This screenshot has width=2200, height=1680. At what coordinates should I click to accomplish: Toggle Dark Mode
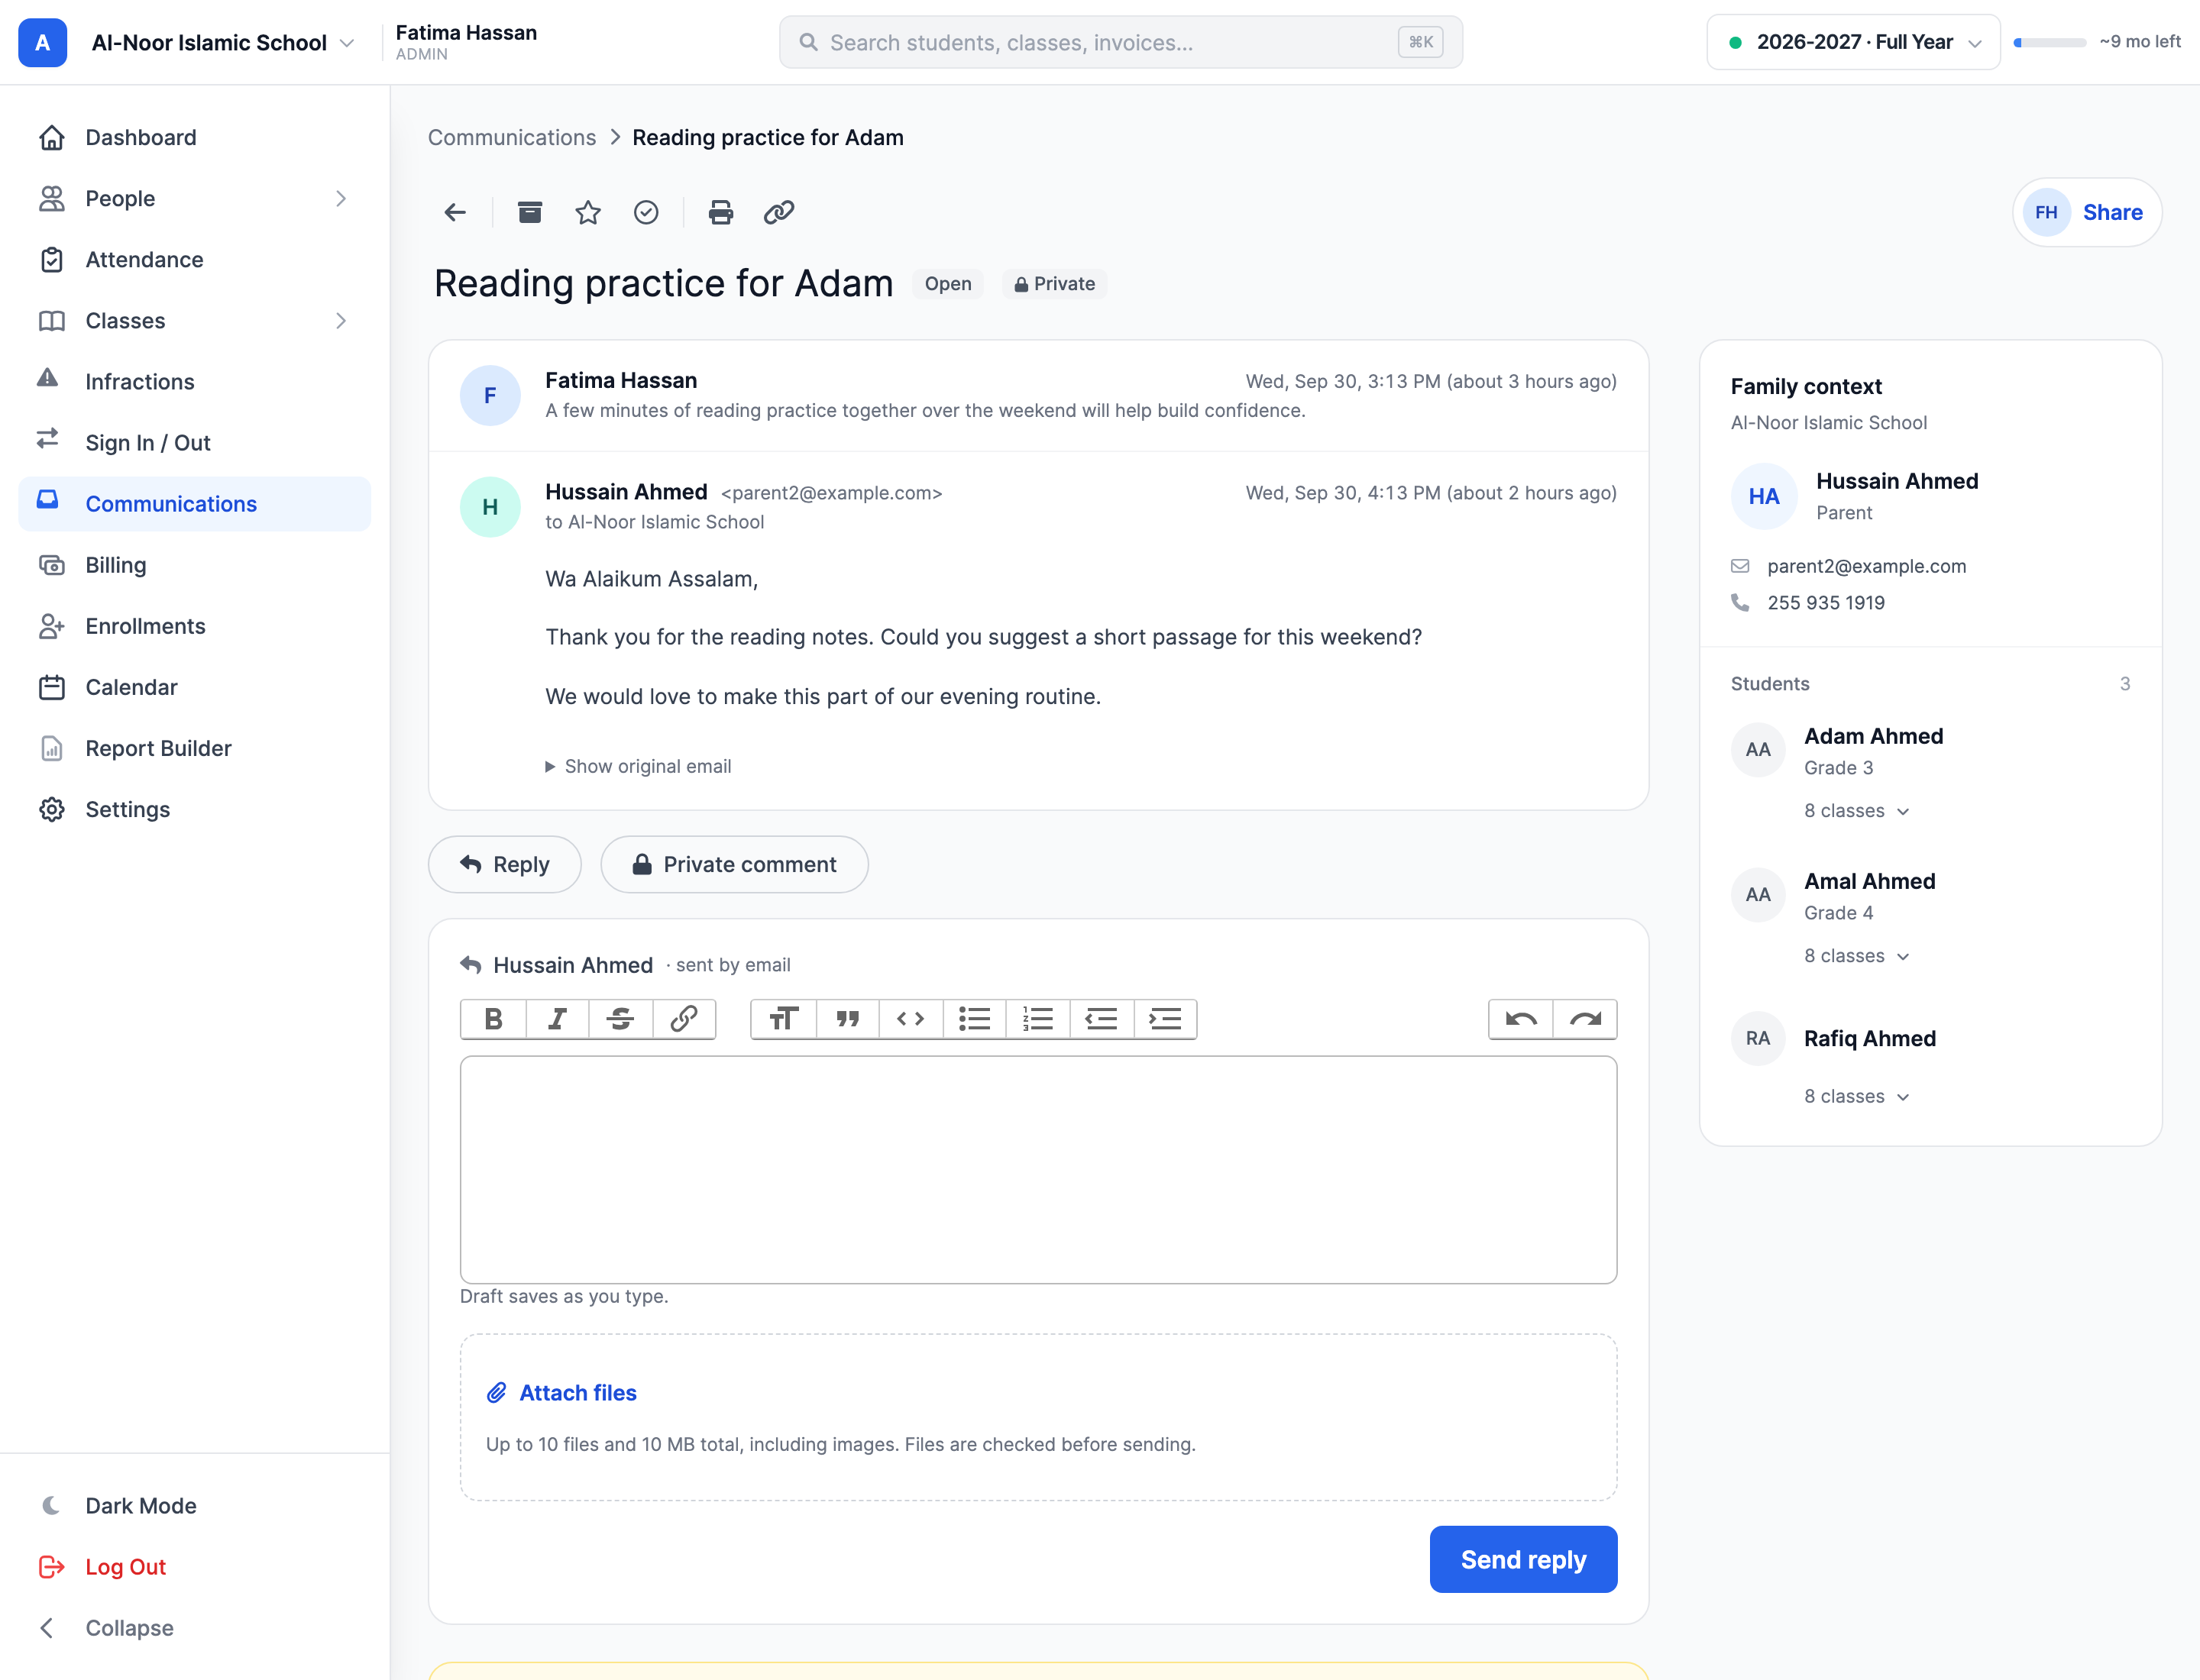click(x=194, y=1506)
